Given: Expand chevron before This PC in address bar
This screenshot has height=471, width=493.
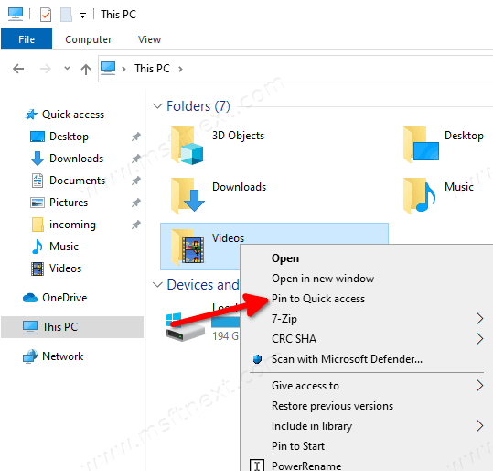Looking at the screenshot, I should pos(123,69).
